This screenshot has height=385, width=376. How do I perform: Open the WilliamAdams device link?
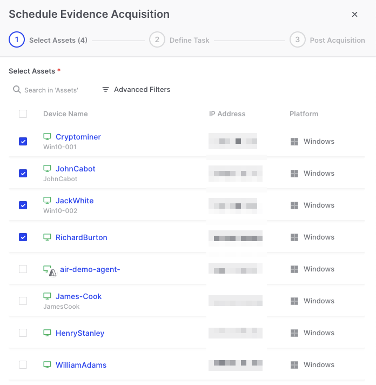81,365
